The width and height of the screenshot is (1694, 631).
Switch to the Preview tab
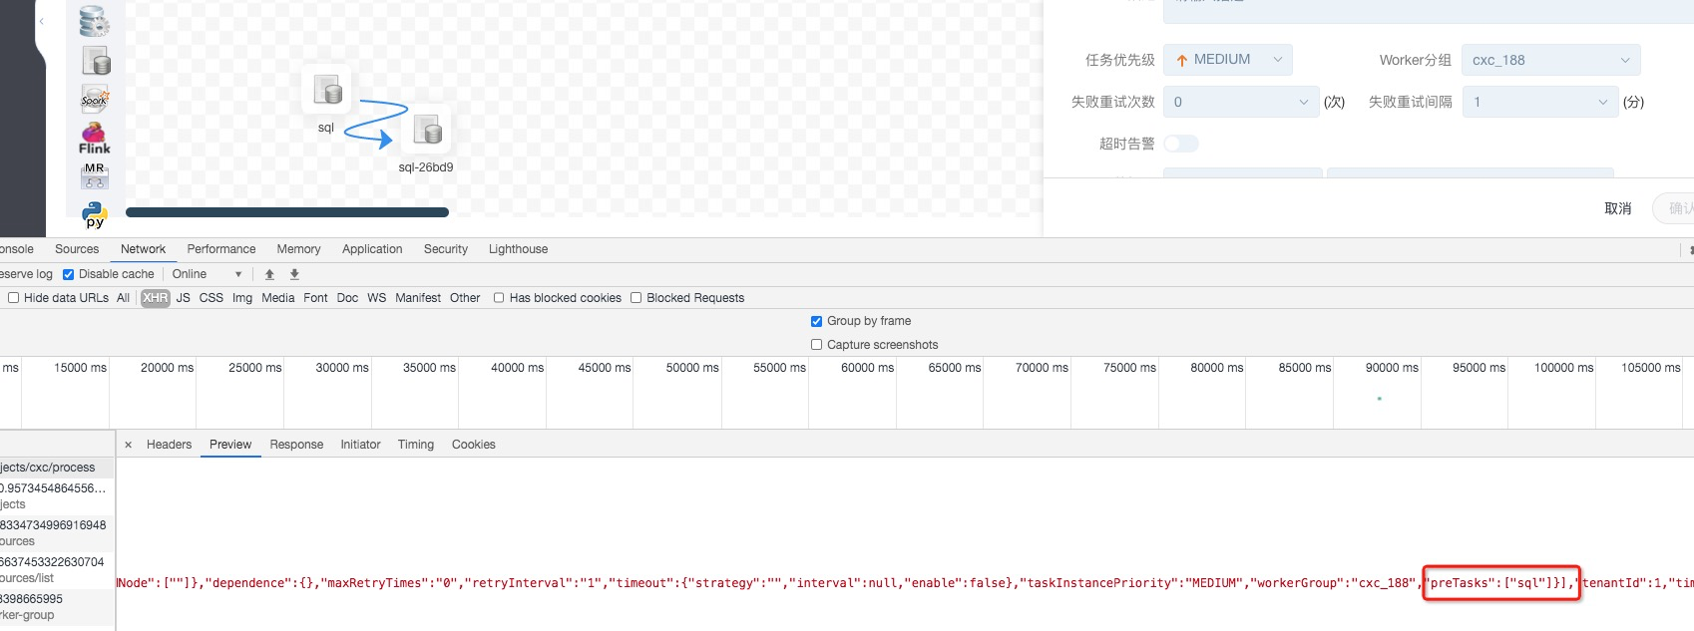[x=230, y=445]
